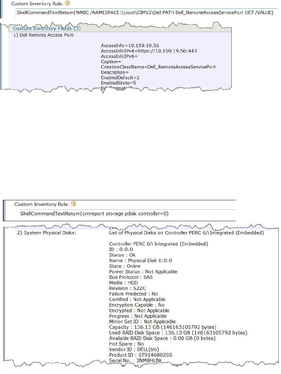This screenshot has height=374, width=281.
Task: Select the '1) Dell Remote Access Port:' label
Action: 44,35
